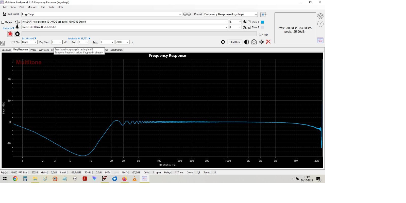Capture a plot screenshot with the camera icon
This screenshot has height=203, width=406.
tap(254, 42)
